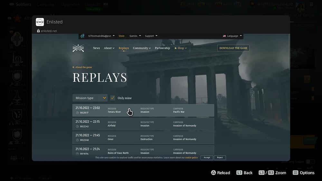Click the clock icon next to 00:28:17
322x181 pixels.
(x=77, y=113)
